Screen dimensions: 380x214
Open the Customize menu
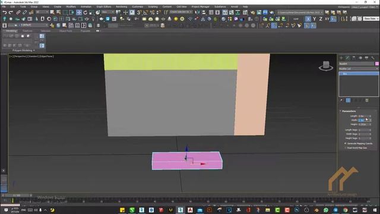click(x=137, y=7)
